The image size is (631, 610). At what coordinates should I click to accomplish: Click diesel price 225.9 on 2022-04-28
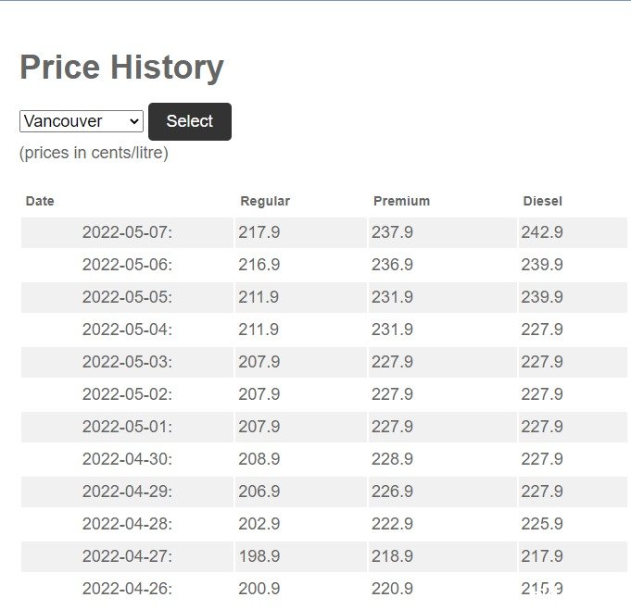click(x=542, y=524)
